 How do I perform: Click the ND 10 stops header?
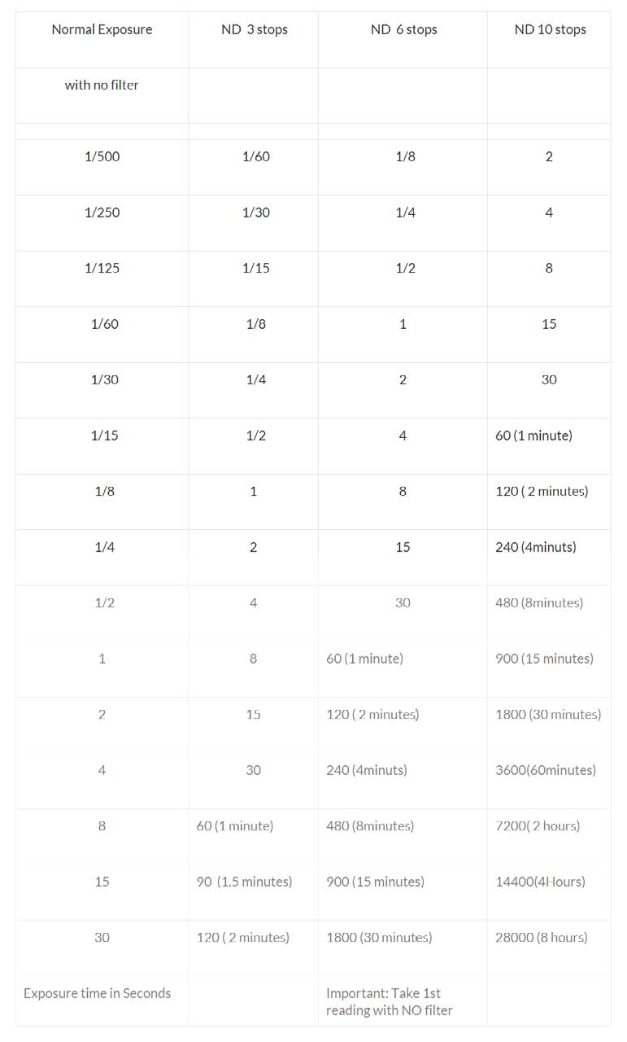coord(550,29)
